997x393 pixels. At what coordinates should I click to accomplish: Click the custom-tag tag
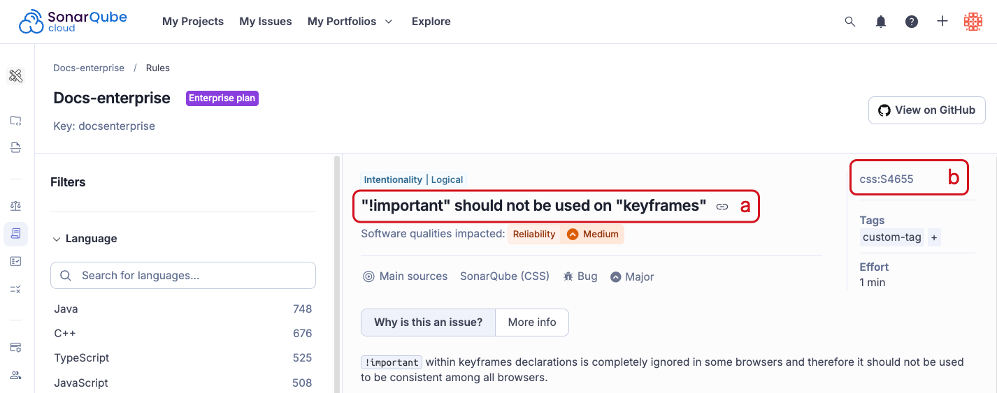tap(892, 237)
